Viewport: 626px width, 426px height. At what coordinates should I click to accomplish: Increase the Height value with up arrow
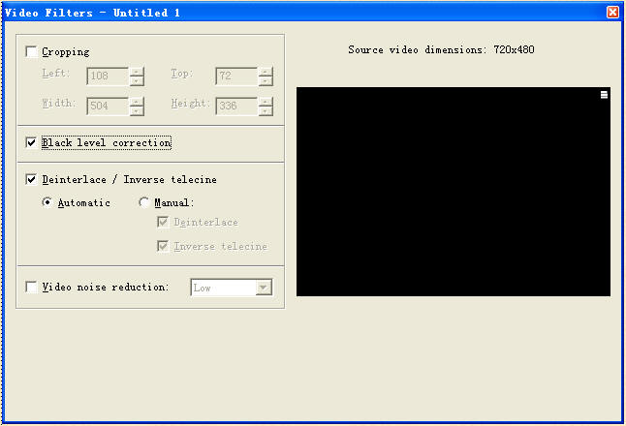[x=266, y=102]
